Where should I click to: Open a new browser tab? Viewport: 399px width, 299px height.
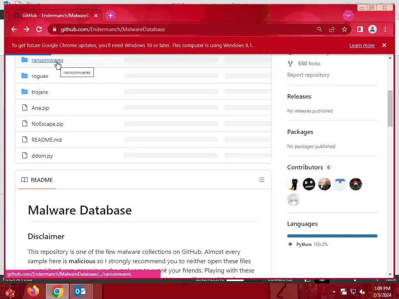coord(110,16)
